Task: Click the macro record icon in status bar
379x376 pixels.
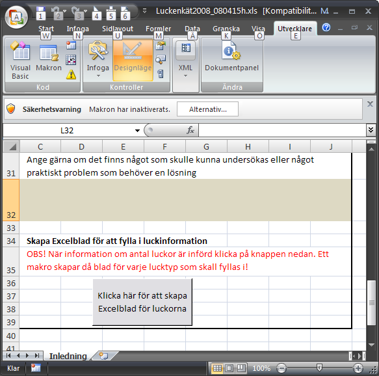Action: pyautogui.click(x=36, y=368)
